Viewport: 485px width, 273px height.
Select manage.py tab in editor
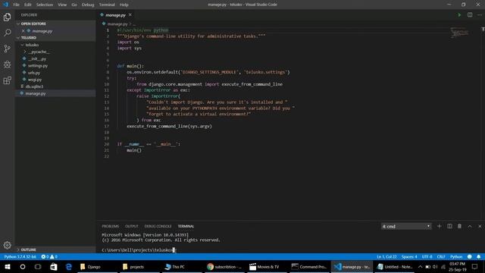click(x=116, y=15)
